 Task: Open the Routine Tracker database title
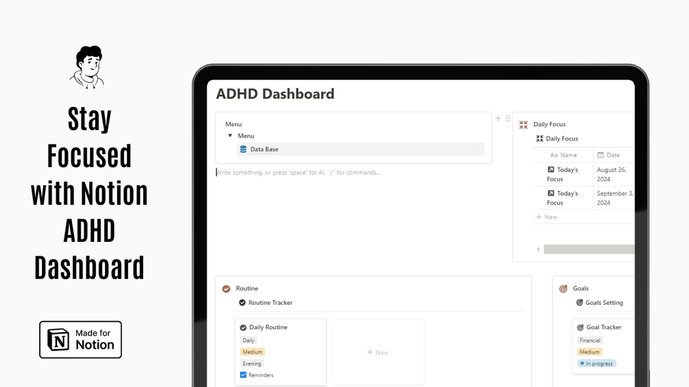pyautogui.click(x=270, y=303)
